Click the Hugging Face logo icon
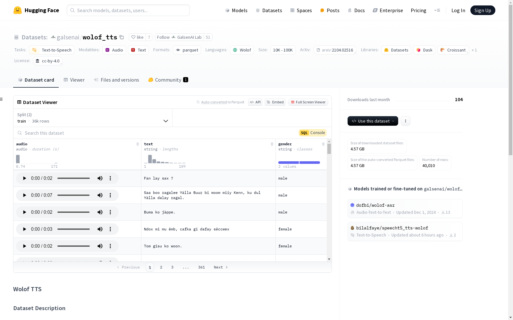513x320 pixels. [x=18, y=10]
